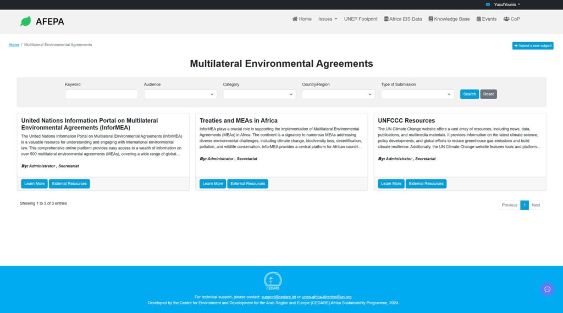563x313 pixels.
Task: Open Africa EIS Data page
Action: [403, 19]
